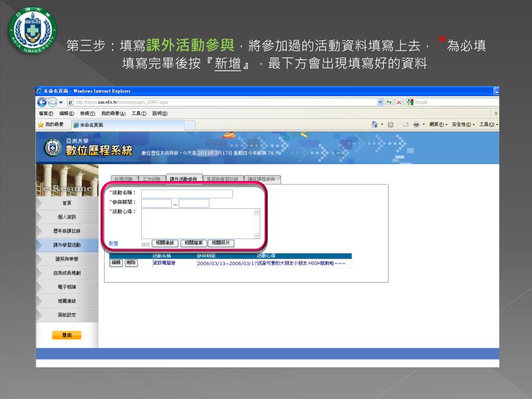Click the 相關檔案 button
532x399 pixels.
[194, 243]
